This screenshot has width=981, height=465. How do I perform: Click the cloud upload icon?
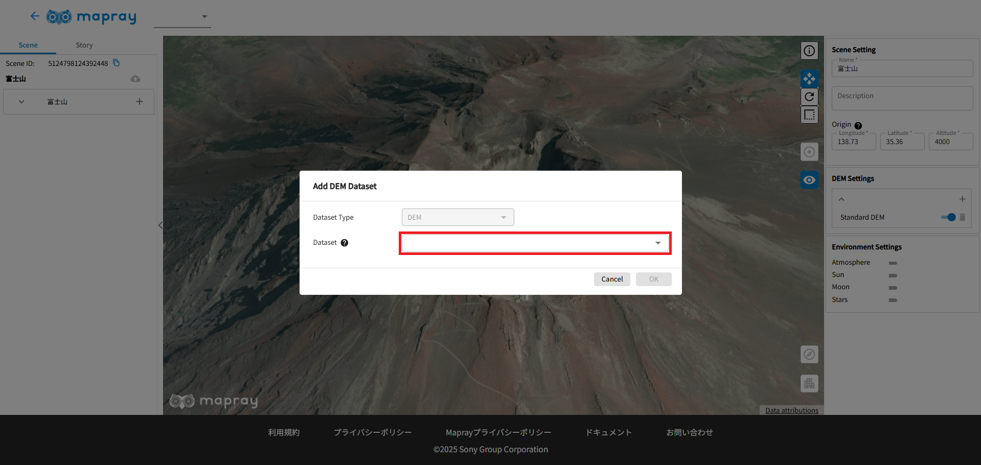(x=135, y=79)
